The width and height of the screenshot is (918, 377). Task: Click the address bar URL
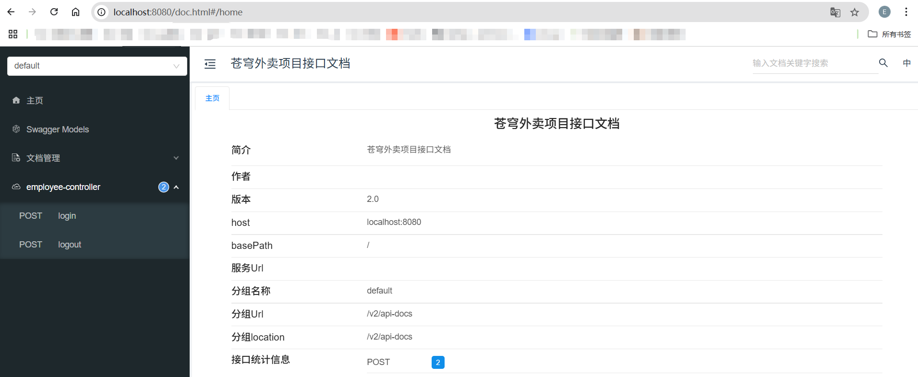(x=178, y=12)
